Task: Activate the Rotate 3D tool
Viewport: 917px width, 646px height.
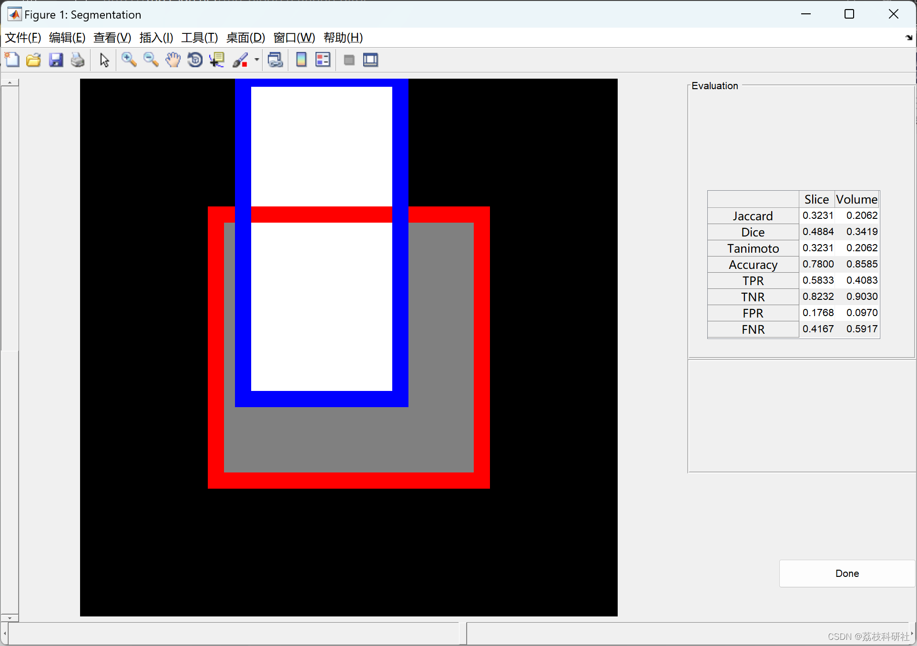Action: pos(195,60)
